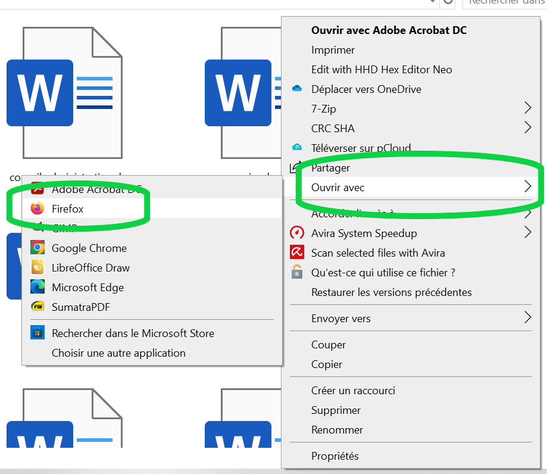Click Choisir une autre application

118,353
